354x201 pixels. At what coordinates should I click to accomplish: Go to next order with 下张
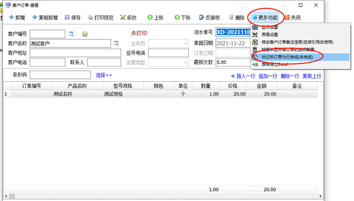pos(183,18)
